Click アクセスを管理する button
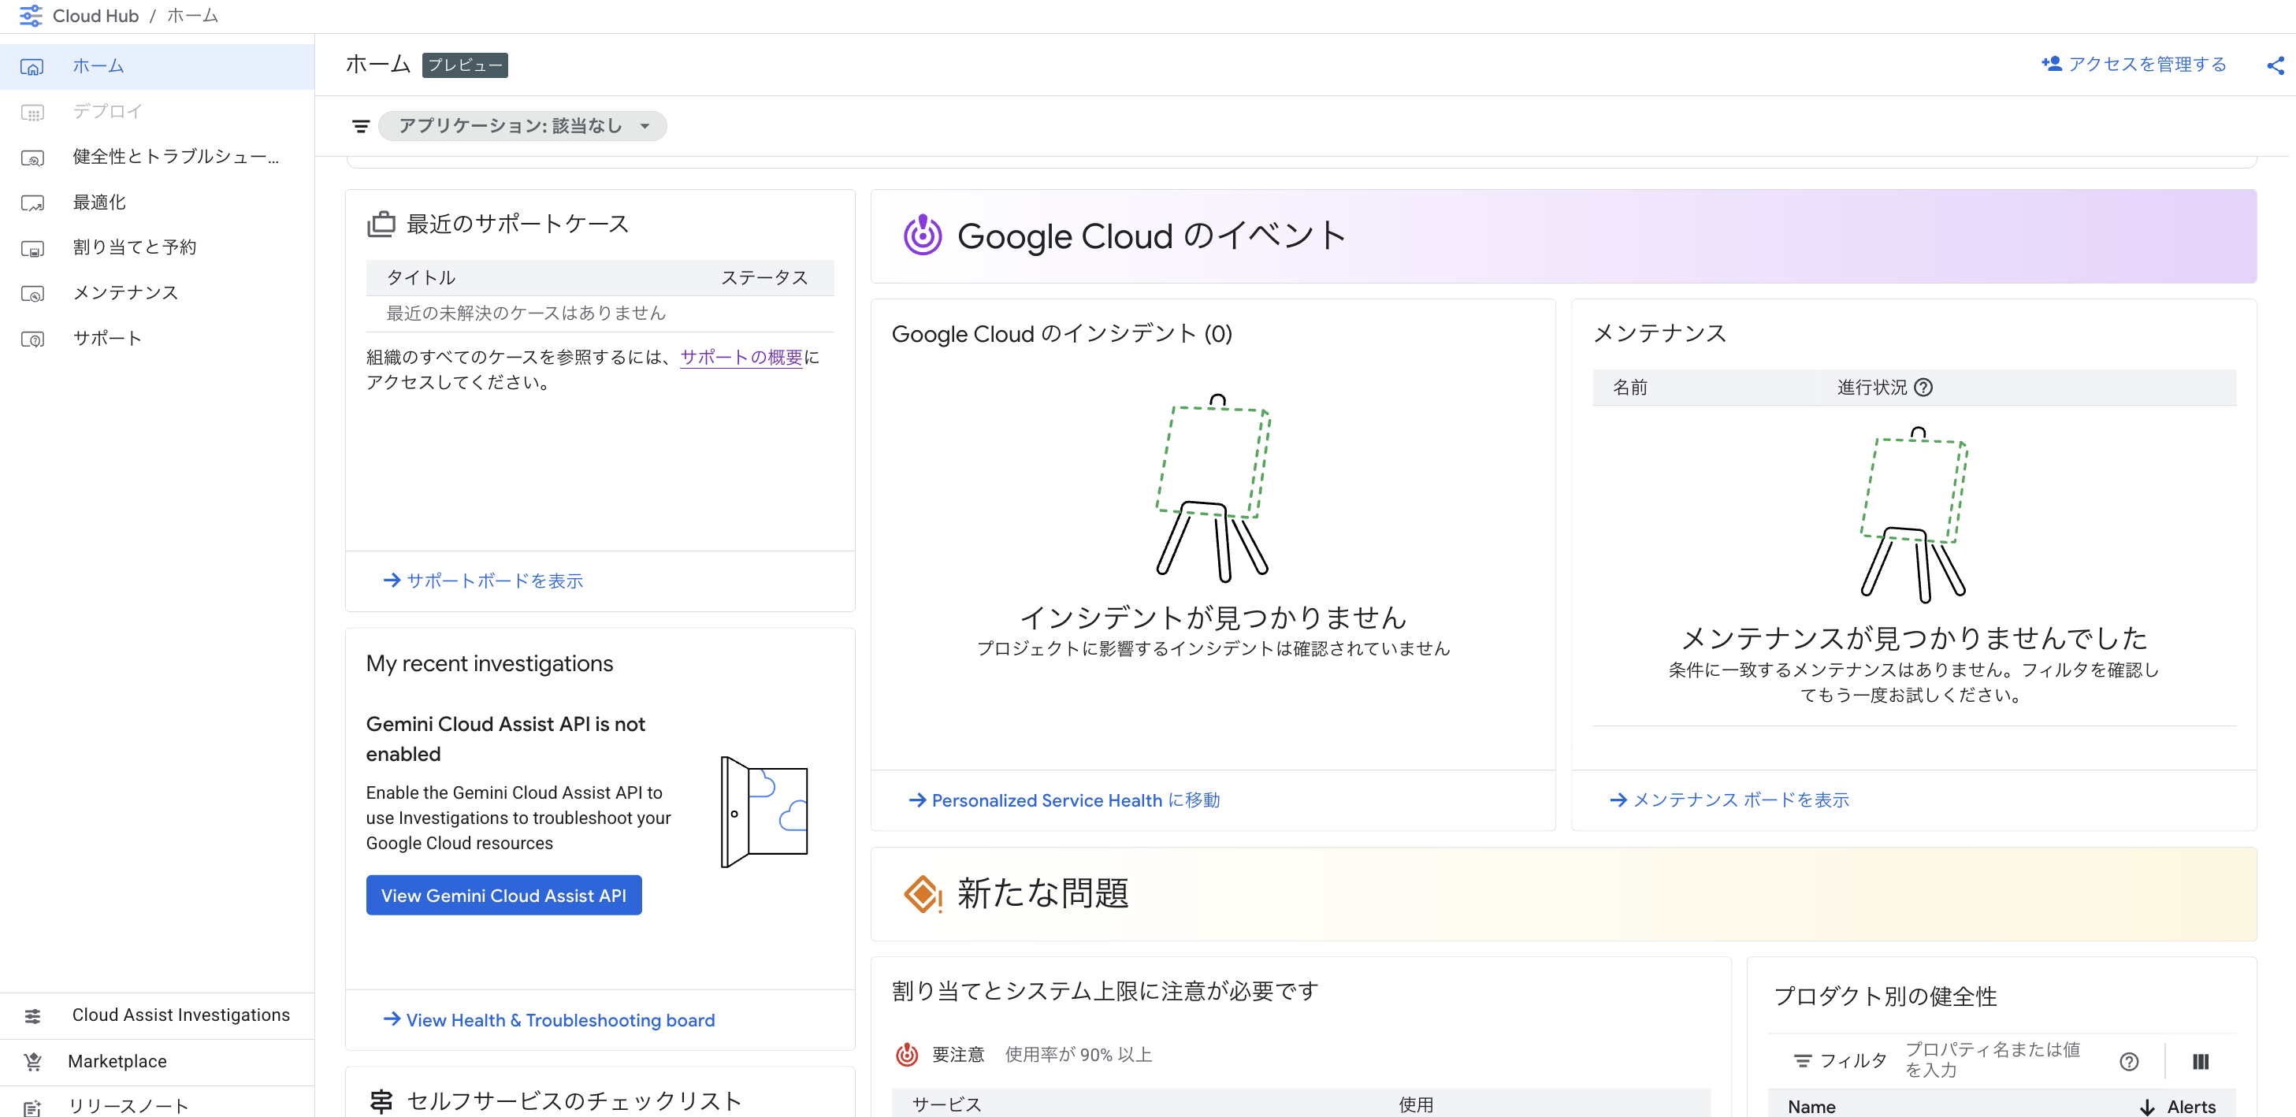This screenshot has height=1117, width=2296. (2134, 64)
